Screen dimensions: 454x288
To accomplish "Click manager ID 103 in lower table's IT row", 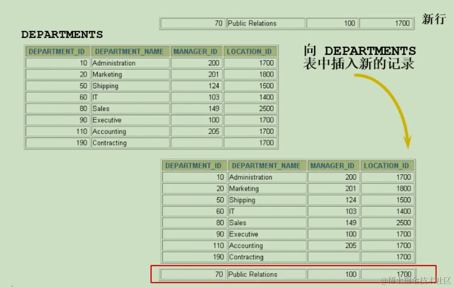I will pyautogui.click(x=351, y=211).
